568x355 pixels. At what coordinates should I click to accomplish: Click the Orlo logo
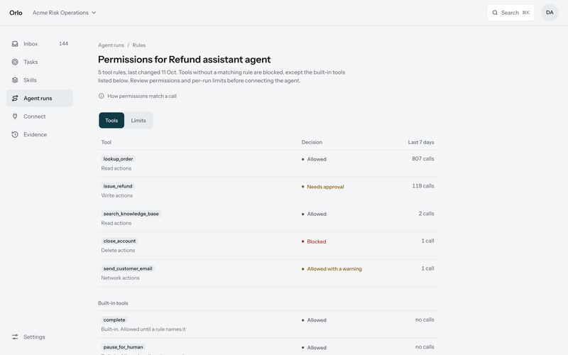pos(16,13)
